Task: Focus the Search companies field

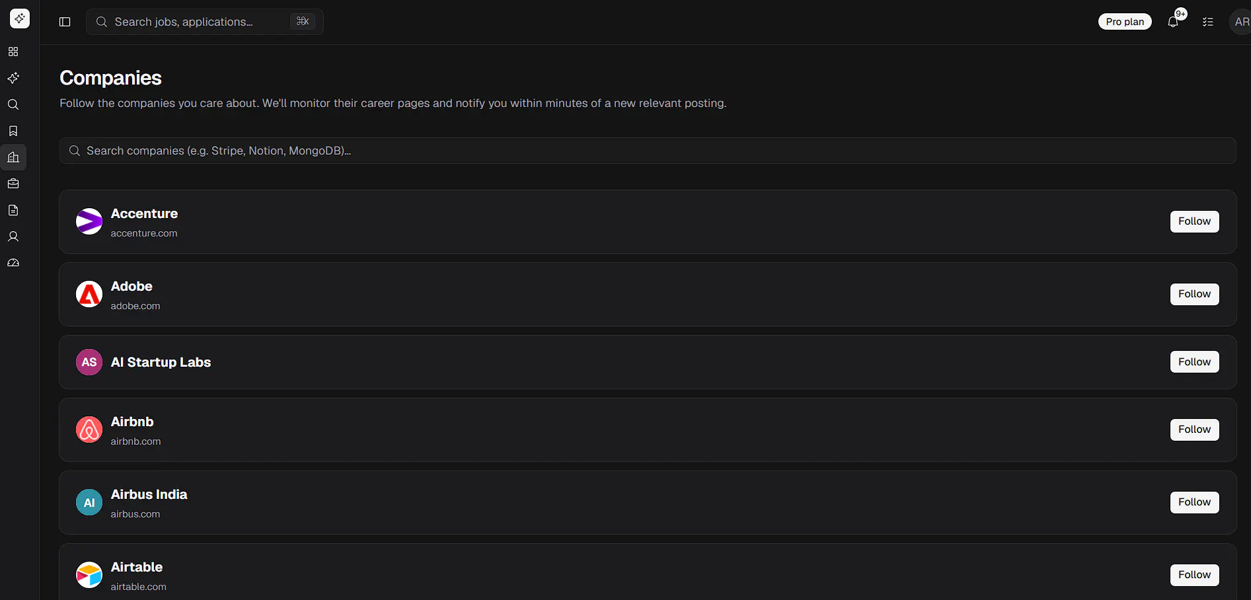Action: (648, 151)
